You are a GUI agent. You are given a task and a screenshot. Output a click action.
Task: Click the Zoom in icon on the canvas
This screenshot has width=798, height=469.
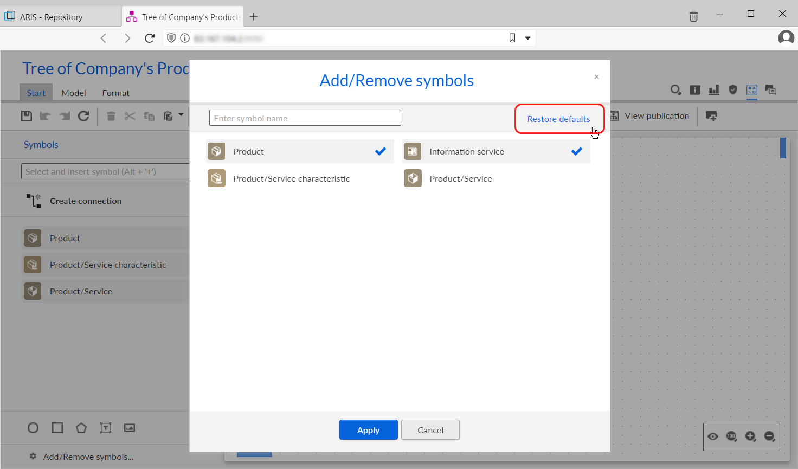point(751,436)
